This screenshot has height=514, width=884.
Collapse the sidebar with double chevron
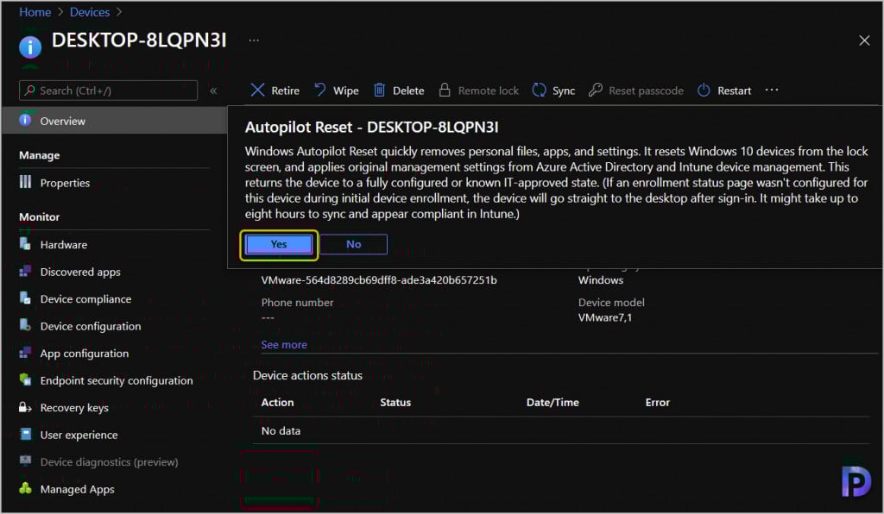point(214,91)
